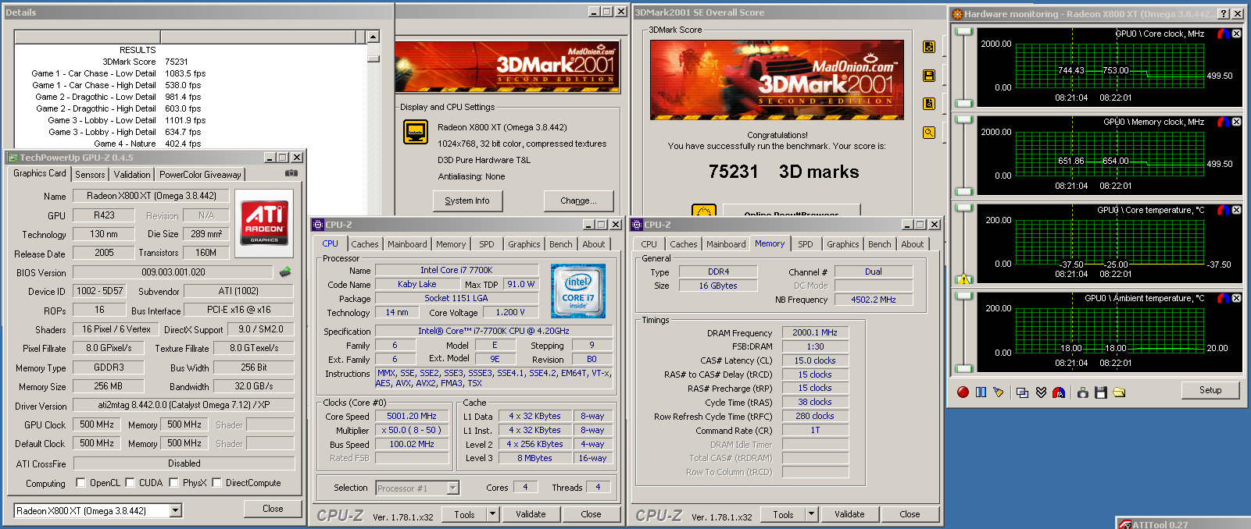Click the ATITool 0.27 taskbar item
This screenshot has height=529, width=1251.
point(1182,524)
